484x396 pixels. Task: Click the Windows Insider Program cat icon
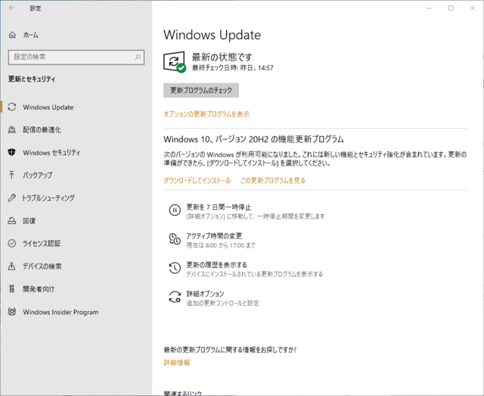pyautogui.click(x=12, y=312)
